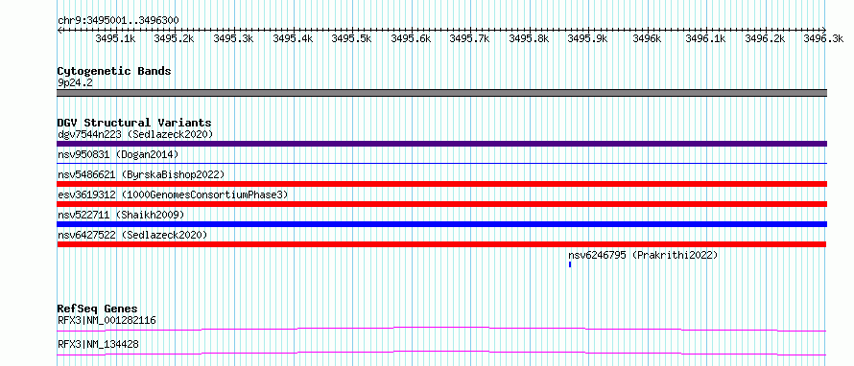Click the 3495.9k ruler position
This screenshot has height=366, width=854.
pyautogui.click(x=587, y=38)
